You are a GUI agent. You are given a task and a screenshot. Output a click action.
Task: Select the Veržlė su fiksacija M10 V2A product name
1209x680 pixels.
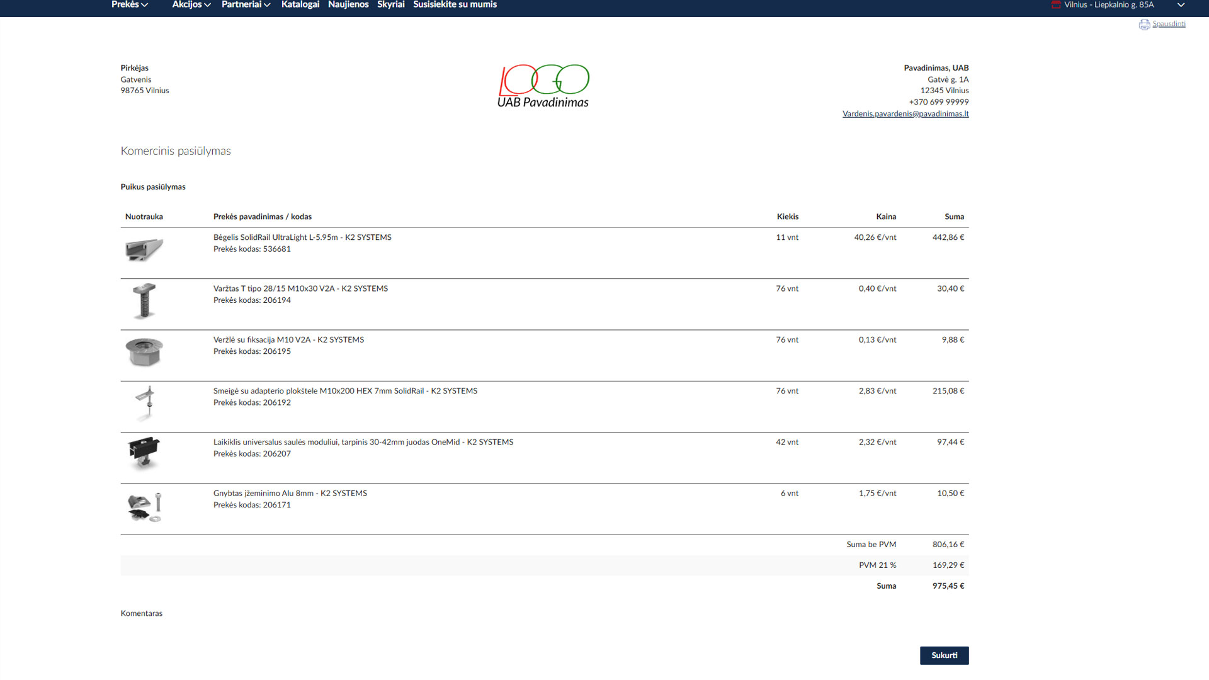(x=288, y=340)
